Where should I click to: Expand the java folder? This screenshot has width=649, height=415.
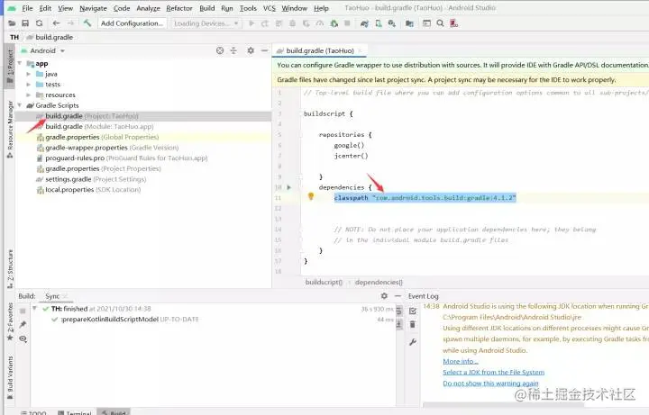coord(28,74)
